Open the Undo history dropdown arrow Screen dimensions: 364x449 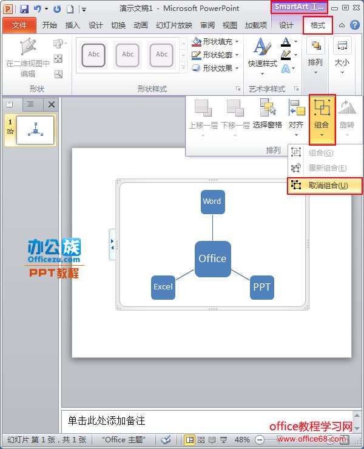click(x=46, y=9)
